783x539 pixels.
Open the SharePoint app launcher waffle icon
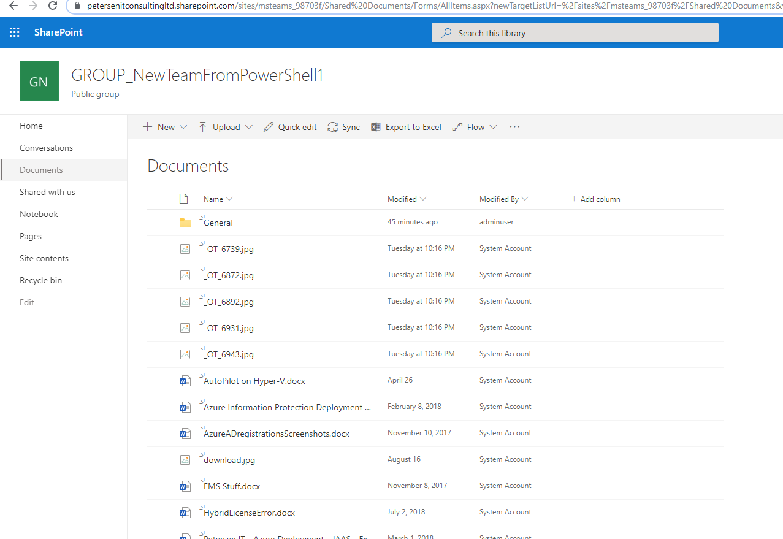(15, 32)
